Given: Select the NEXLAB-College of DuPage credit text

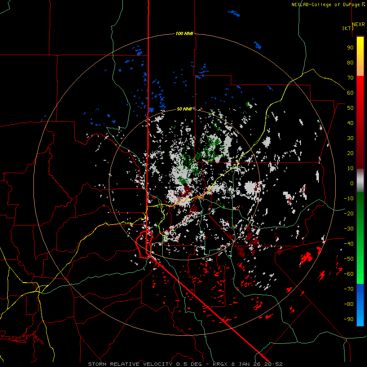Looking at the screenshot, I should click(x=326, y=4).
